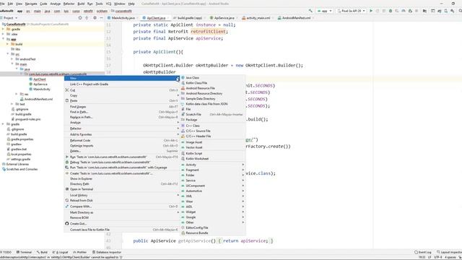Switch to MainActivity.java tab
462x260 pixels.
[x=123, y=18]
